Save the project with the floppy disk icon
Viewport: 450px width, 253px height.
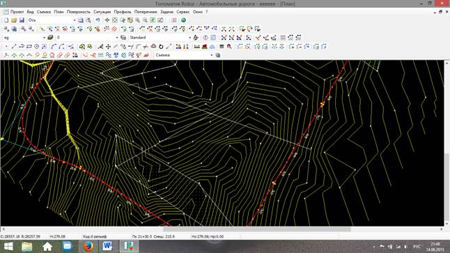(x=22, y=20)
